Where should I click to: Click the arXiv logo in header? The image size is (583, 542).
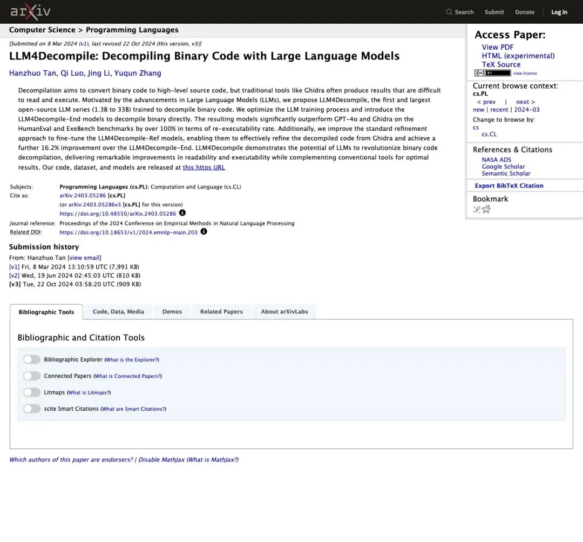click(30, 12)
